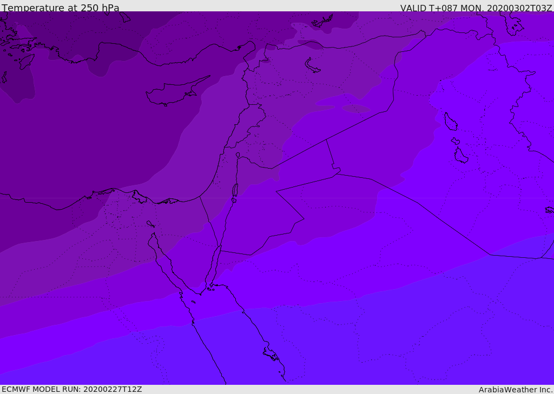Click the ECMWF MODEL RUN text

coord(71,390)
